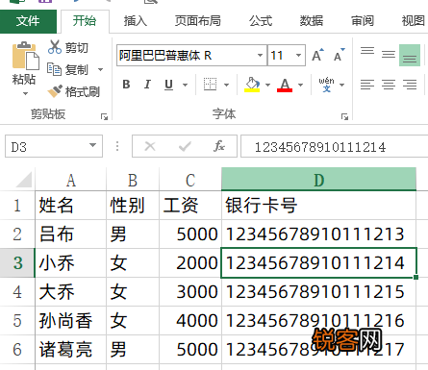Click the Copy button

tap(68, 69)
